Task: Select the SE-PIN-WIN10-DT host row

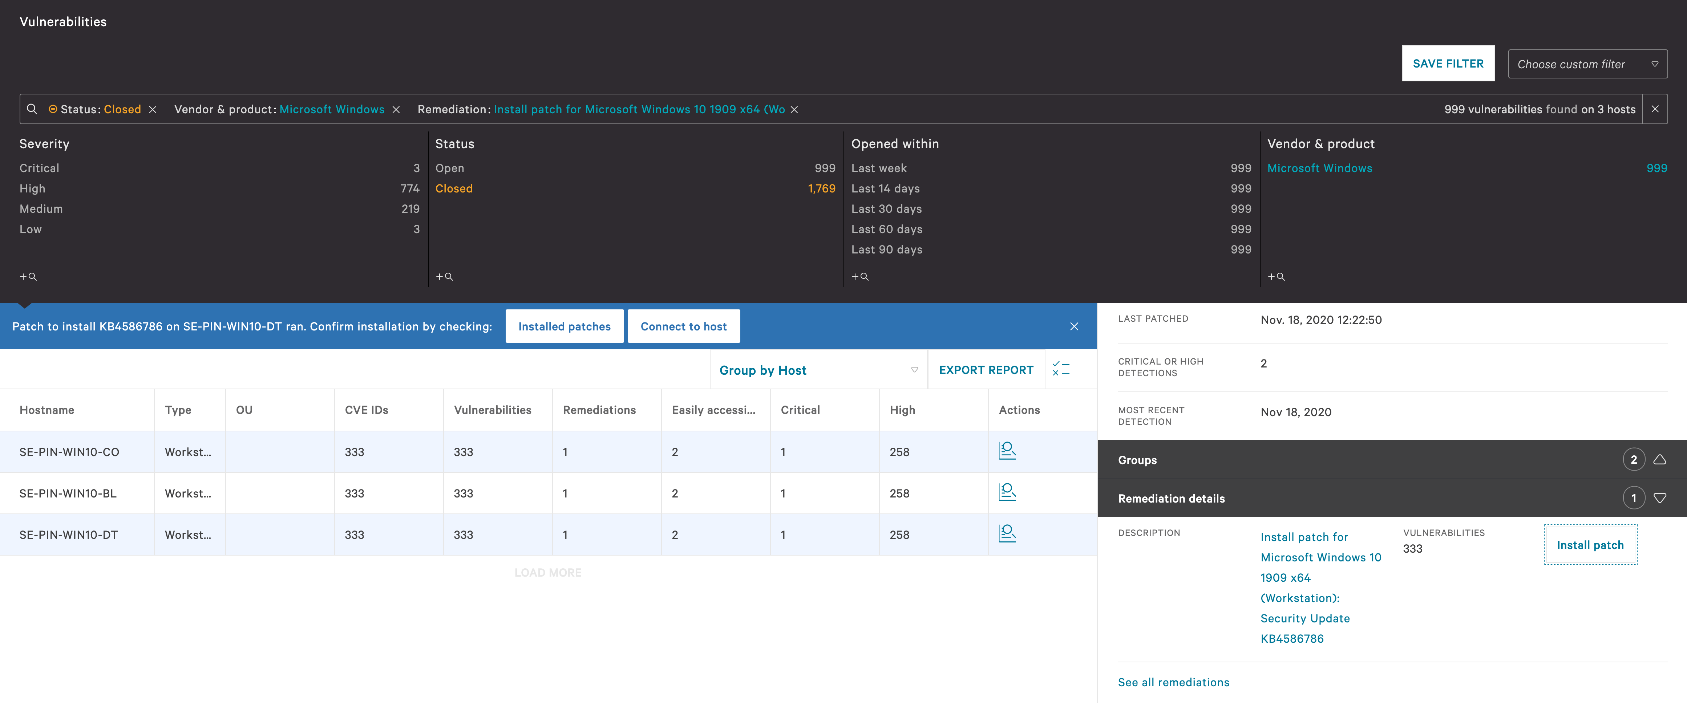Action: click(548, 534)
